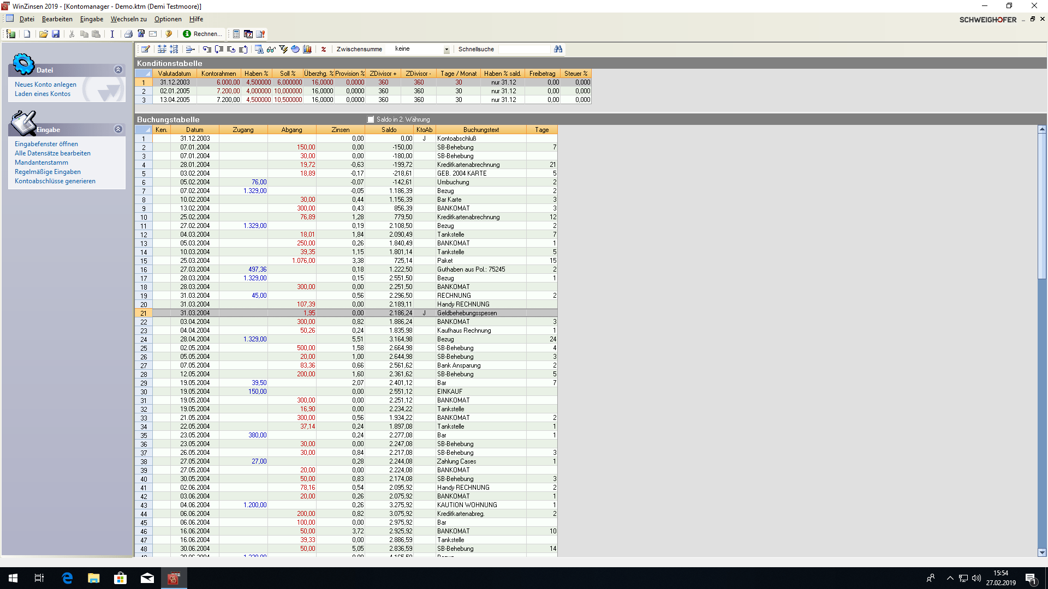
Task: Click the glasses preview icon
Action: click(x=271, y=49)
